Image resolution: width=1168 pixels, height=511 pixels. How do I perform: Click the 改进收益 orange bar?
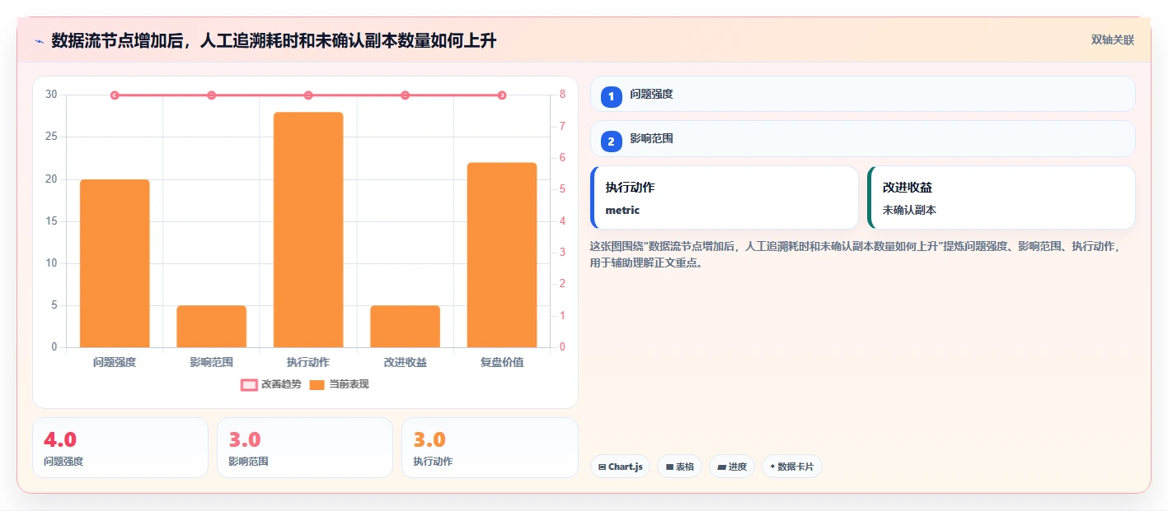(405, 327)
